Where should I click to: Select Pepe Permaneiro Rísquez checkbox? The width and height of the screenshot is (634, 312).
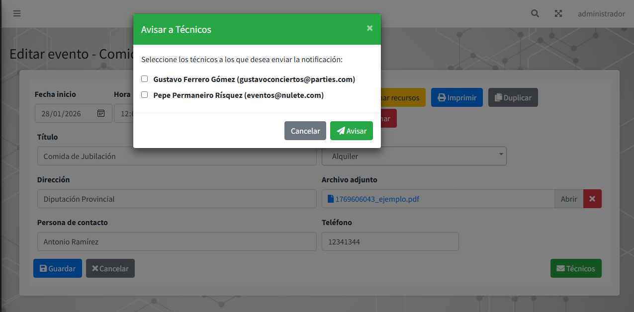point(145,95)
